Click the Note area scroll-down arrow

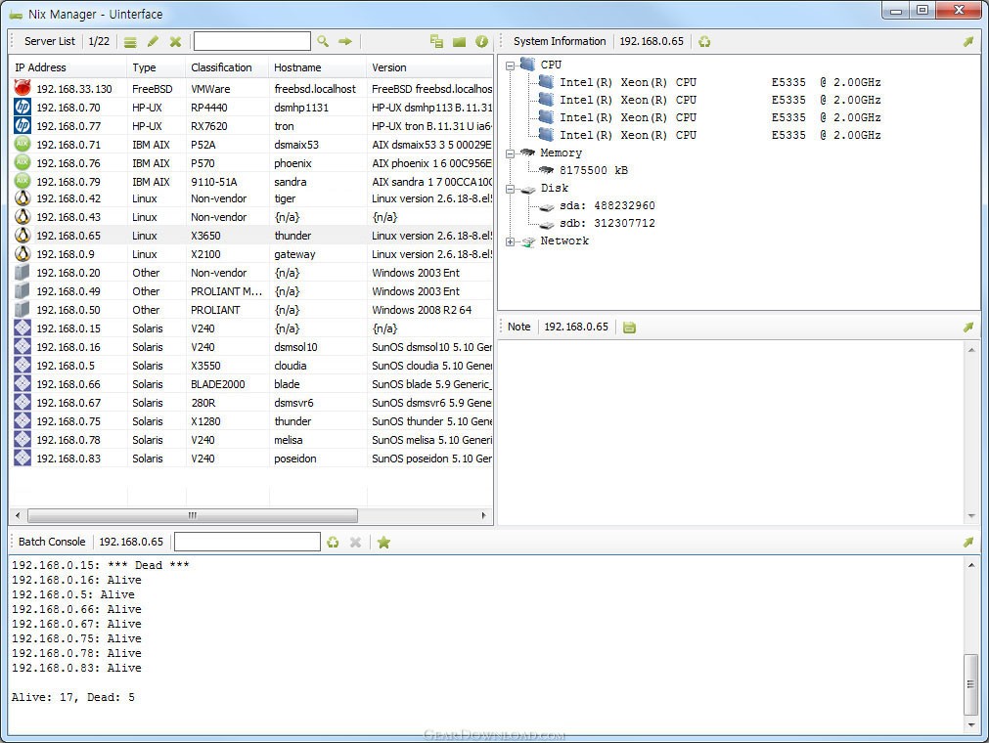971,517
